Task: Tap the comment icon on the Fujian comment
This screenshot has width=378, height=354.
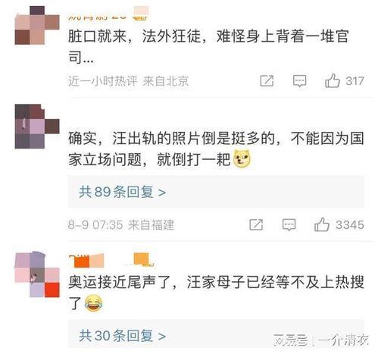Action: [289, 224]
